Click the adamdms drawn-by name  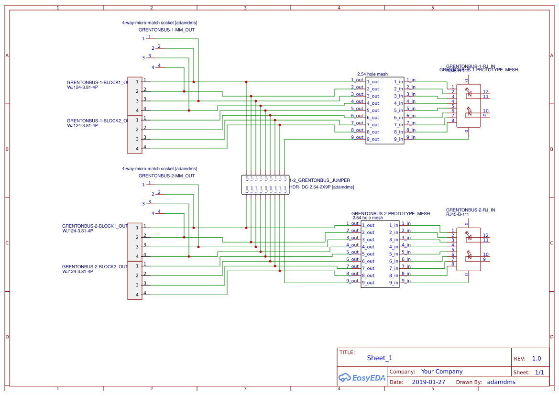(501, 382)
